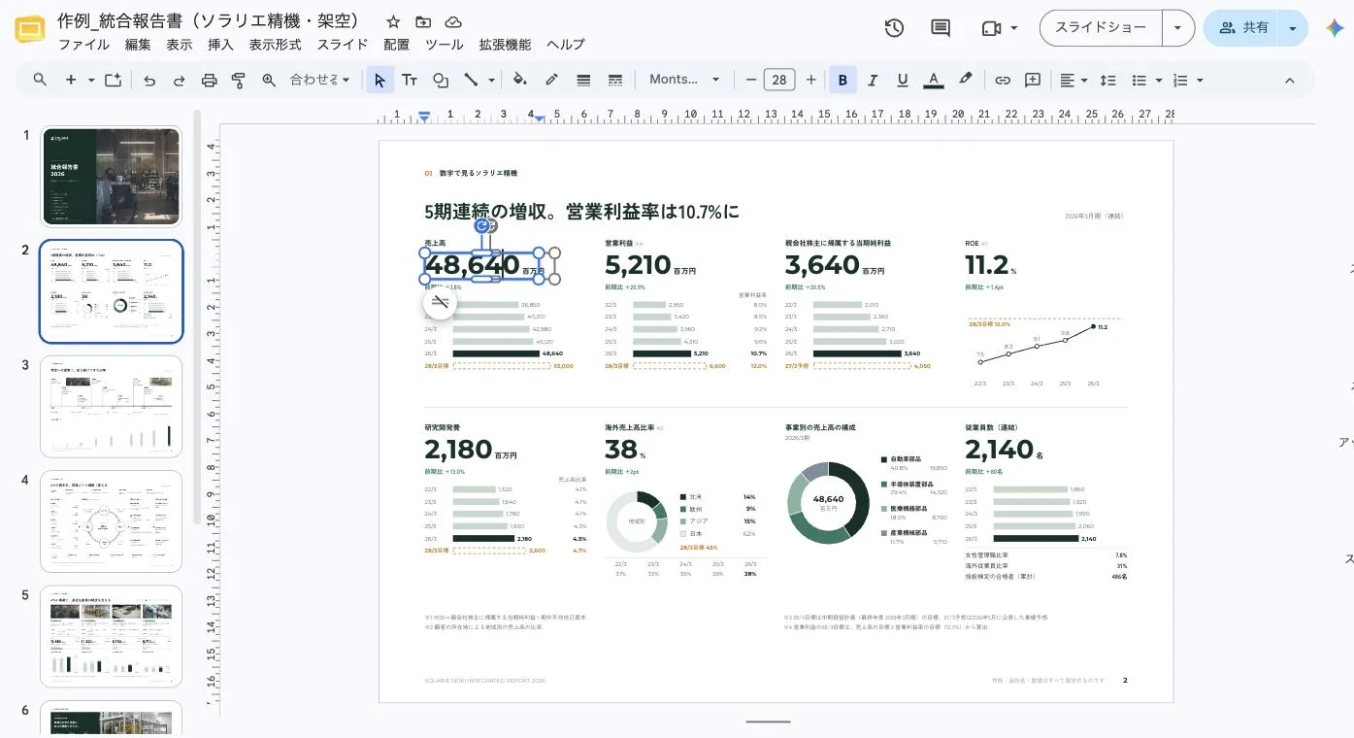Select the text box tool
Screen dimensions: 1354x738
point(410,80)
